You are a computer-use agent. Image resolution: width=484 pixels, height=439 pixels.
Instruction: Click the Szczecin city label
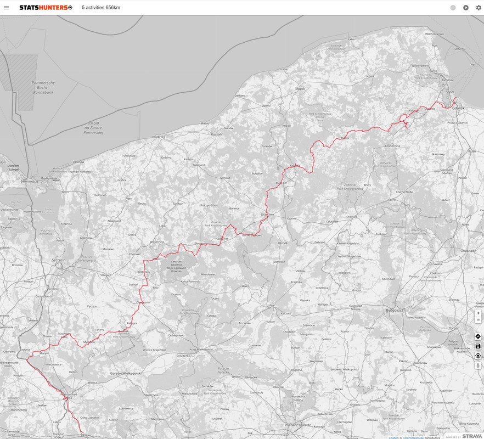pyautogui.click(x=59, y=260)
